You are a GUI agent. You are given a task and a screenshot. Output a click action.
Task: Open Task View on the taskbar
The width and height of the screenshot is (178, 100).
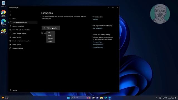pos(93,98)
